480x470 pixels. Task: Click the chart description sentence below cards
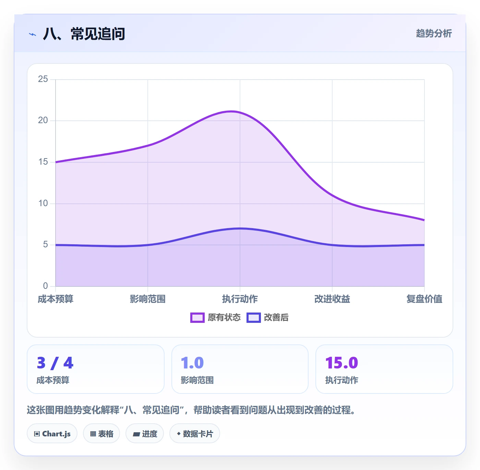point(193,410)
